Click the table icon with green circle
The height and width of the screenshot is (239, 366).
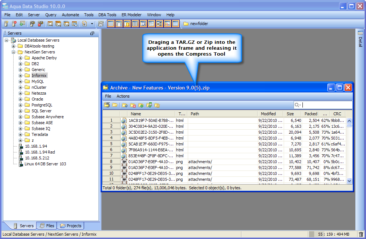pyautogui.click(x=22, y=24)
